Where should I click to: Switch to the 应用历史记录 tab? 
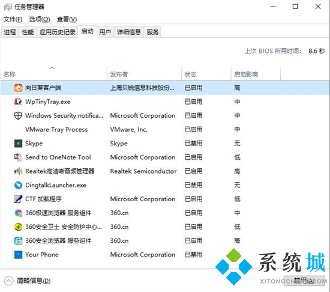pos(58,32)
